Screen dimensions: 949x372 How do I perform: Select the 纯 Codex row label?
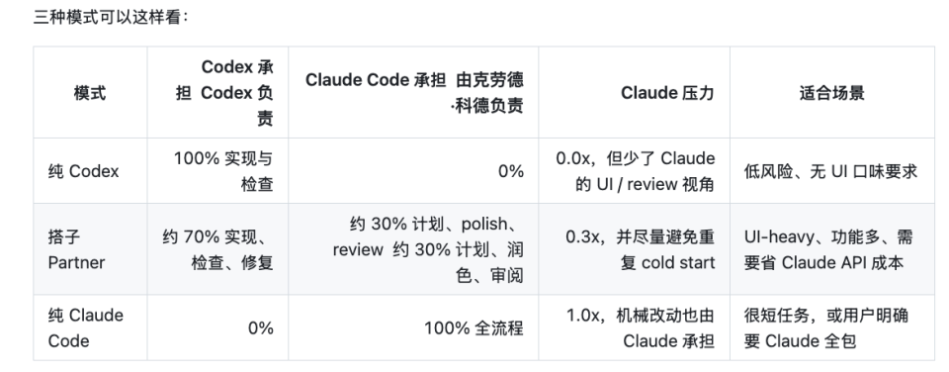[90, 171]
